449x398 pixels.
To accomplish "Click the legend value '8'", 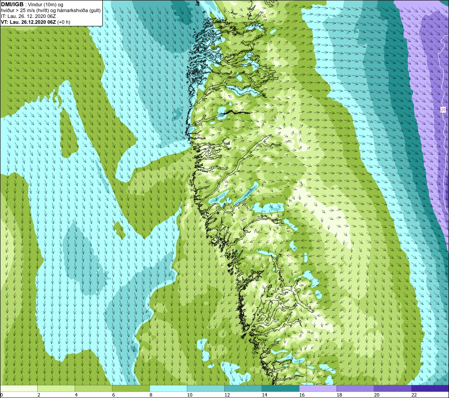I will pos(151,395).
